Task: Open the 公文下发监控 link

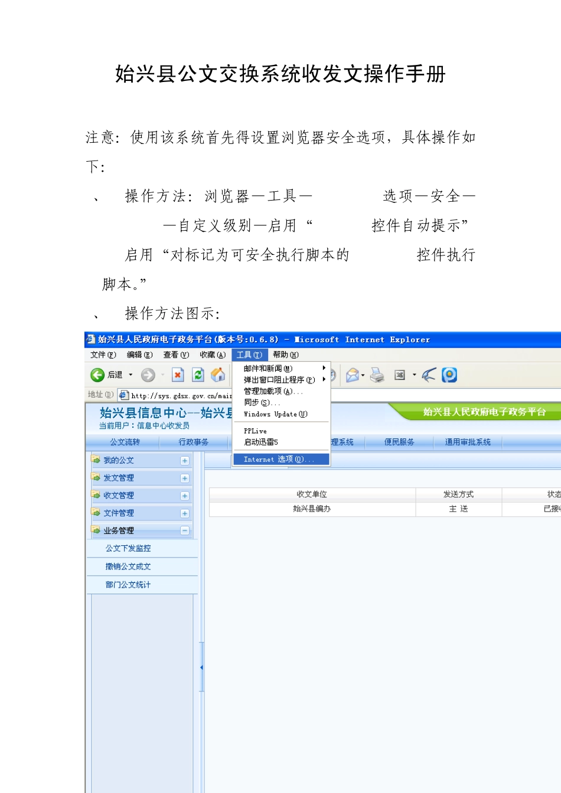Action: click(128, 548)
